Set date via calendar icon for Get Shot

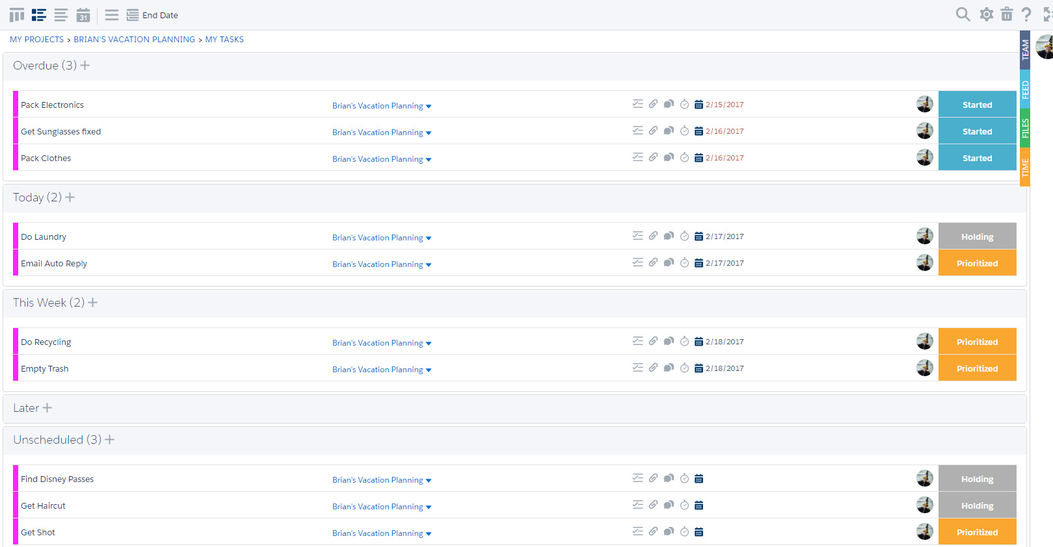tap(699, 532)
